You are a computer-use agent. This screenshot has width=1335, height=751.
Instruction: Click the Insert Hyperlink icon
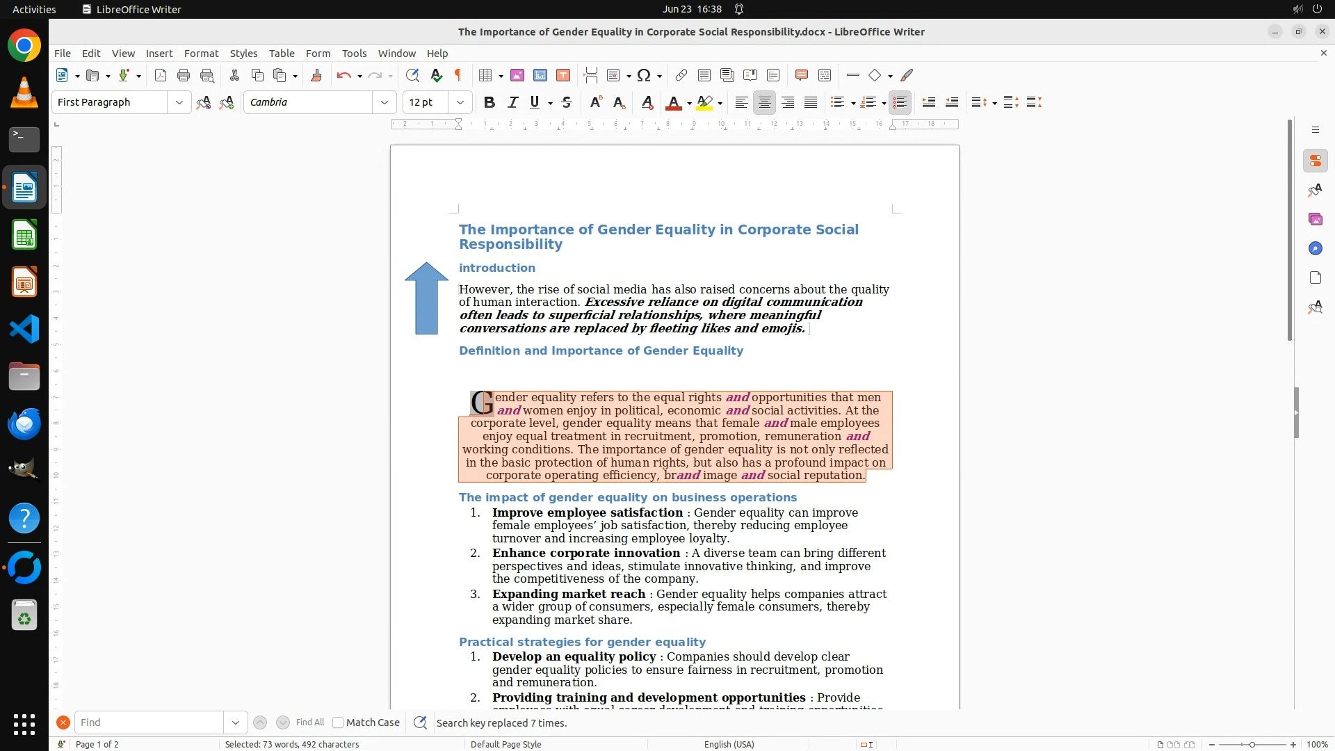pos(681,75)
